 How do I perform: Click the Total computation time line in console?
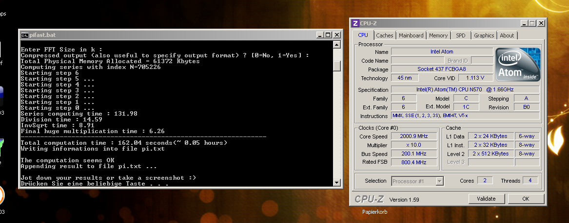point(124,143)
